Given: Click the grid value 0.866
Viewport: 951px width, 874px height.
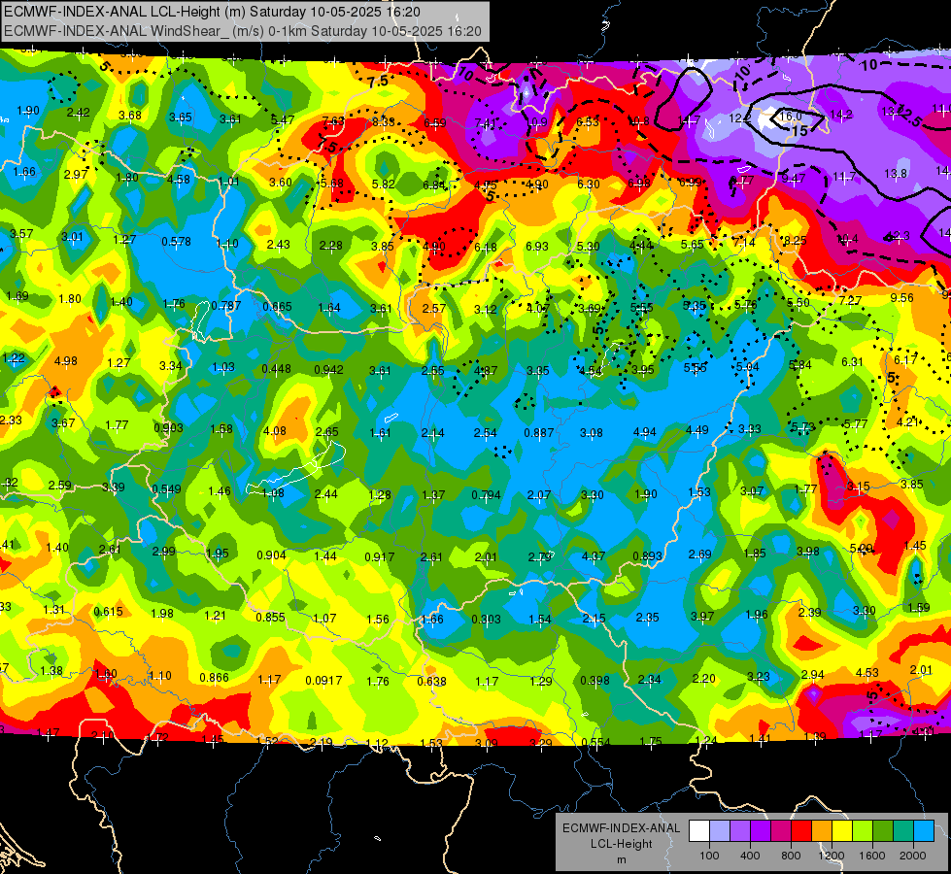Looking at the screenshot, I should point(214,678).
